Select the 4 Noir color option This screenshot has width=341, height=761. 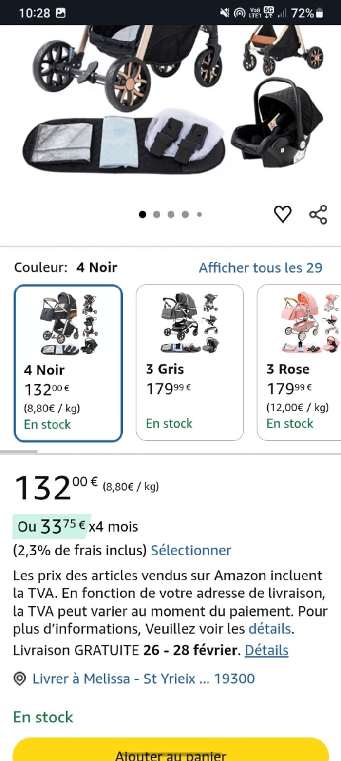click(x=68, y=363)
